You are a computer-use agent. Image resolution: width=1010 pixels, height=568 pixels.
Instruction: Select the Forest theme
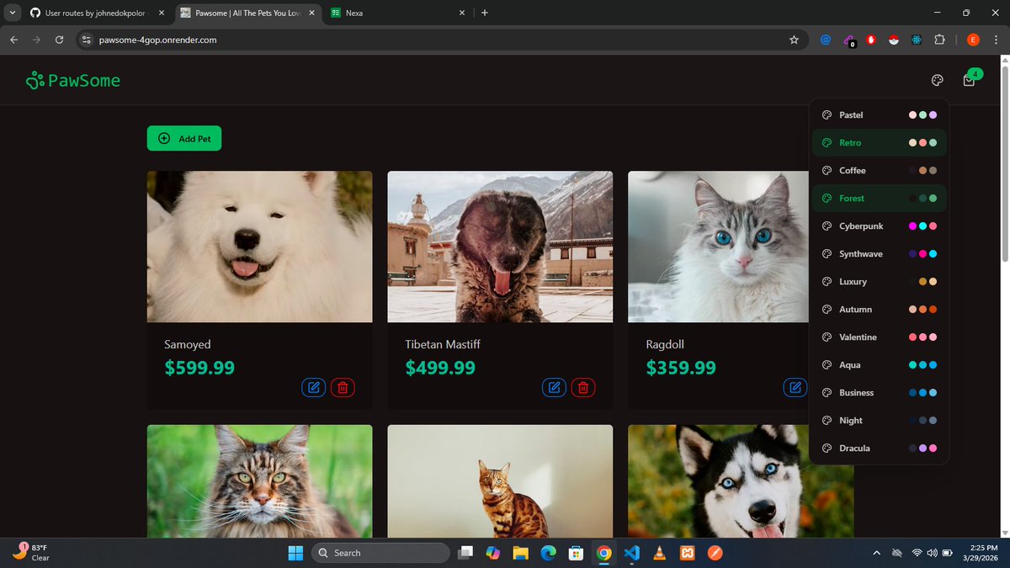(x=879, y=198)
